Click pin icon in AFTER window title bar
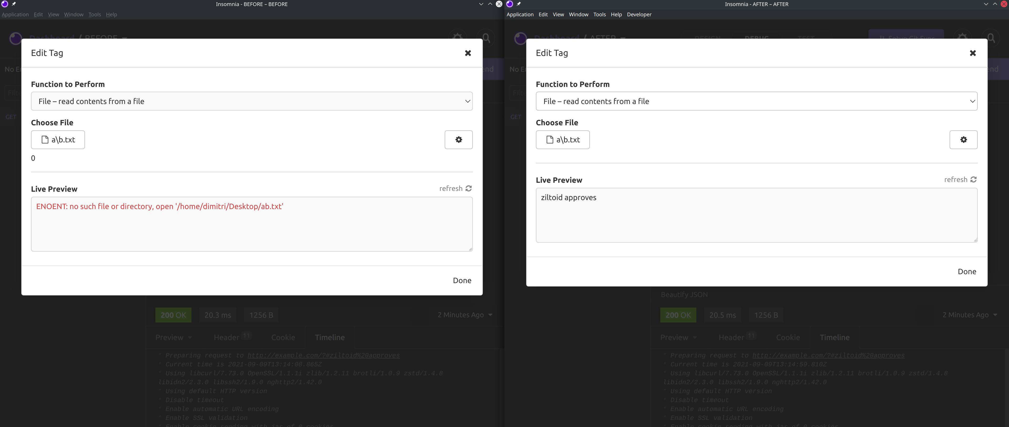 coord(519,4)
